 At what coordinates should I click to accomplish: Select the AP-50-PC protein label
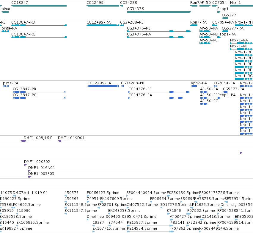[209, 101]
